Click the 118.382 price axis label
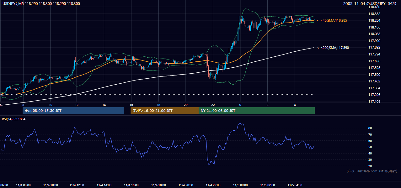The image size is (401, 188). pyautogui.click(x=374, y=14)
